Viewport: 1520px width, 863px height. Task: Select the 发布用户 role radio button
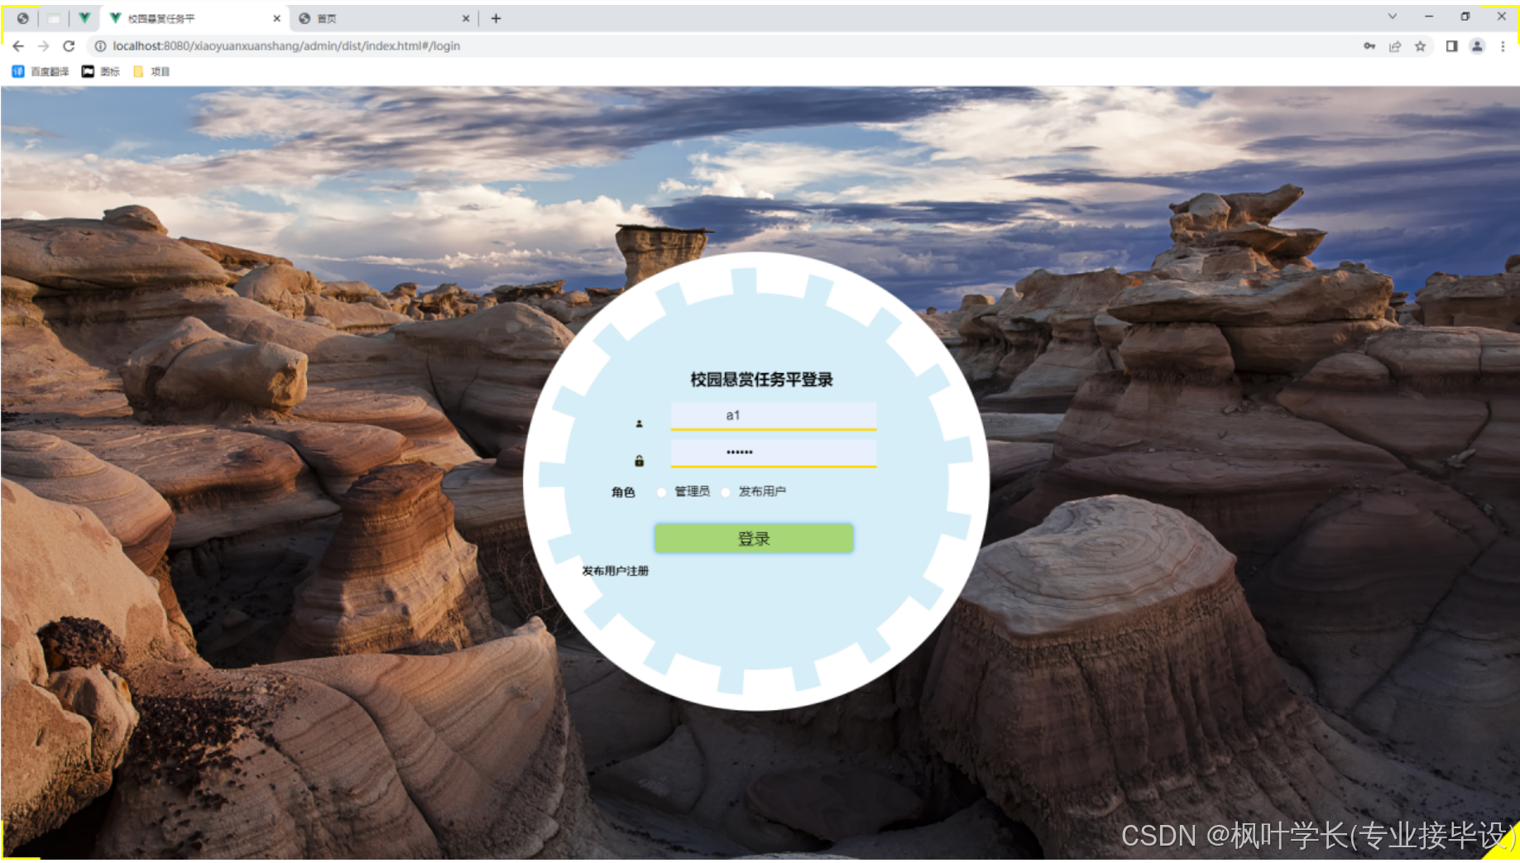pyautogui.click(x=726, y=492)
